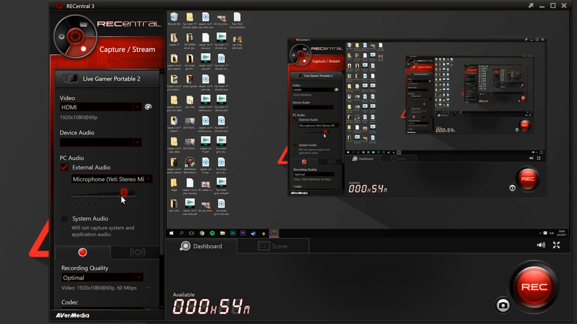Click the RECentral camera/snapshot icon
Viewport: 577px width, 324px height.
[502, 304]
